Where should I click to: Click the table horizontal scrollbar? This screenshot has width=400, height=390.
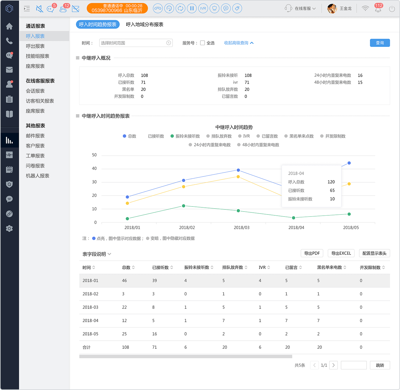click(186, 357)
